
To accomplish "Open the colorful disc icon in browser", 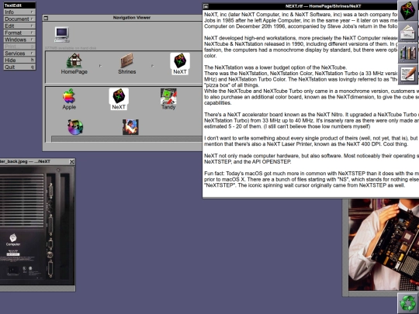I will (75, 127).
